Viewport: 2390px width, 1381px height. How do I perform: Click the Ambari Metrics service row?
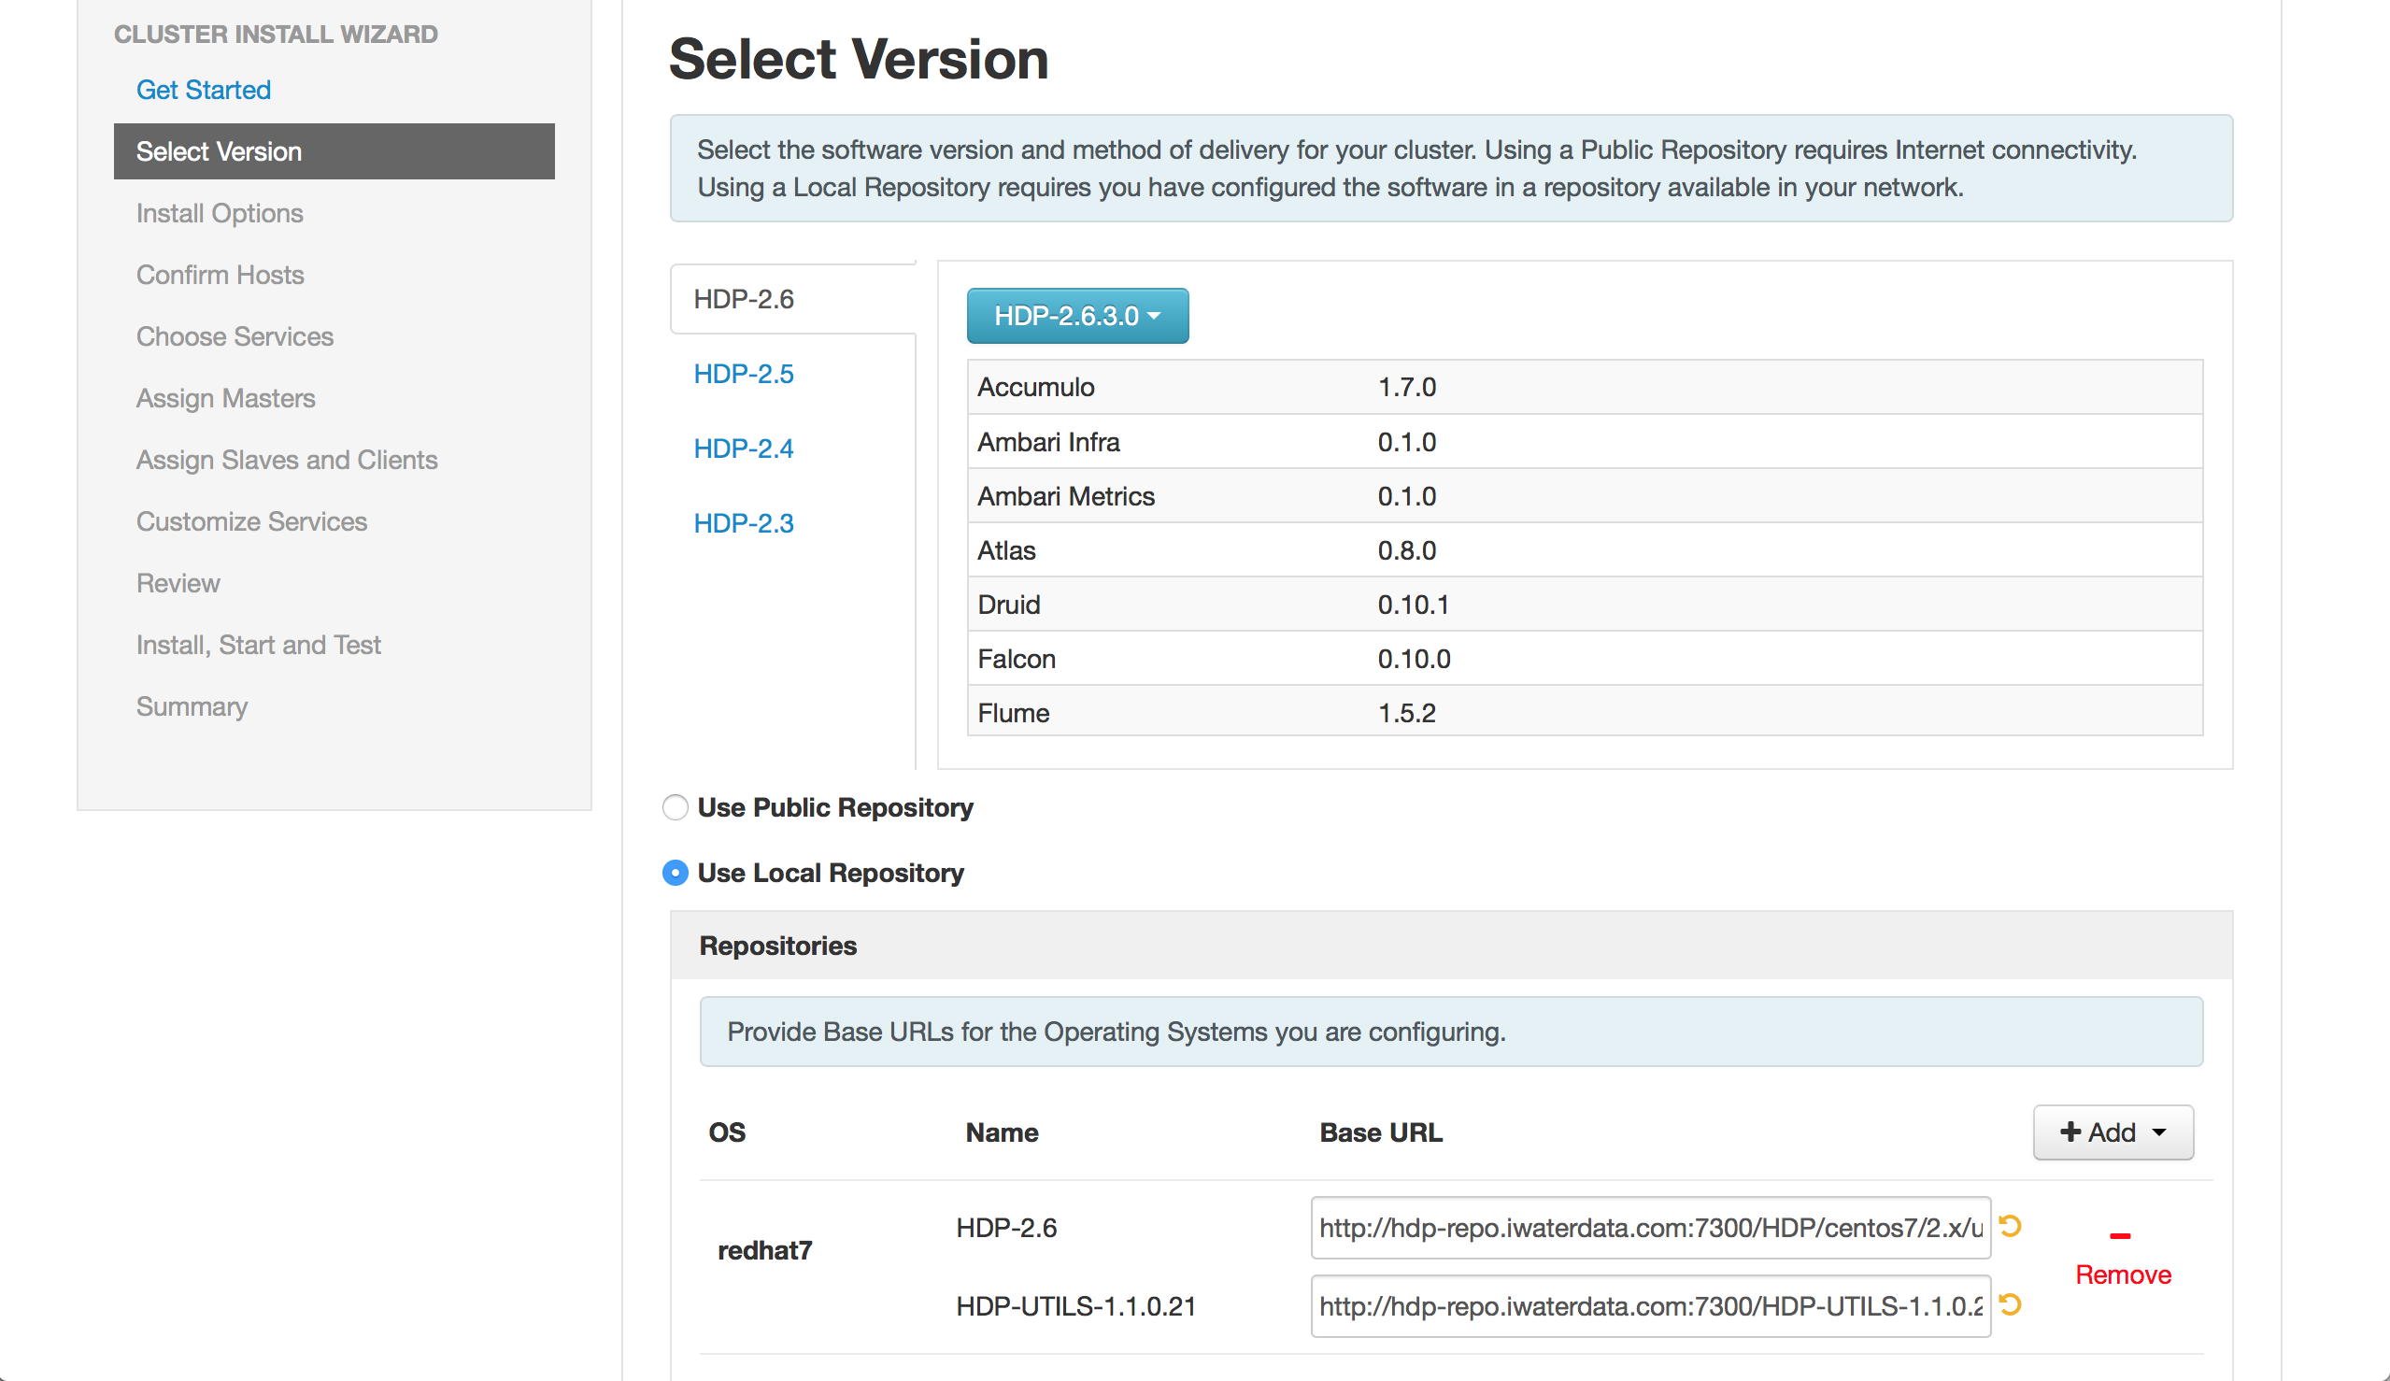pos(1585,496)
